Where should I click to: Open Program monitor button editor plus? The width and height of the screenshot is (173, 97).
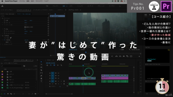(x=139, y=56)
